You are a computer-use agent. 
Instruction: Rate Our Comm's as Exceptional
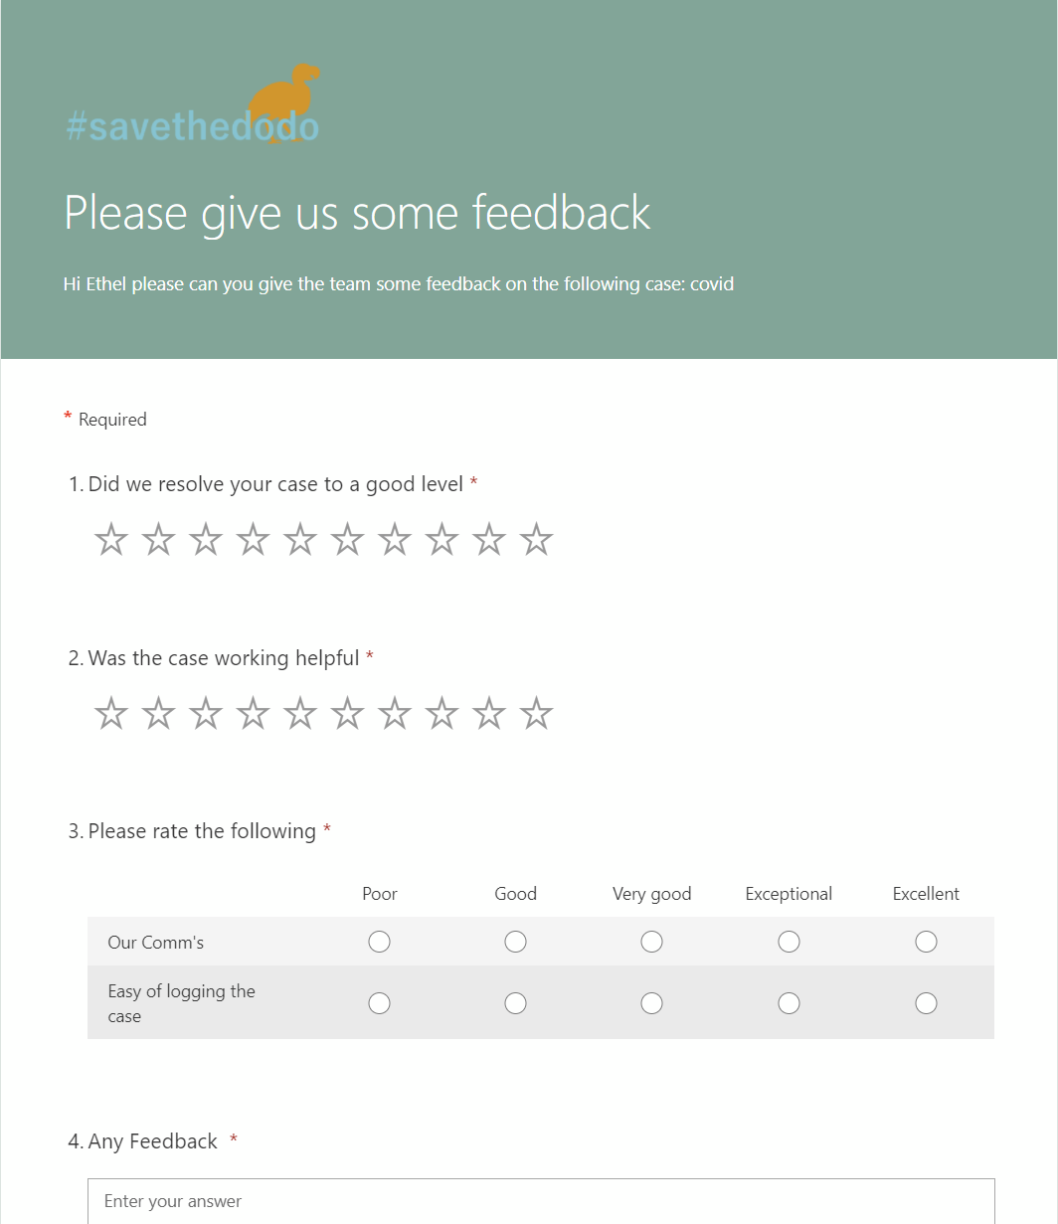pyautogui.click(x=789, y=942)
